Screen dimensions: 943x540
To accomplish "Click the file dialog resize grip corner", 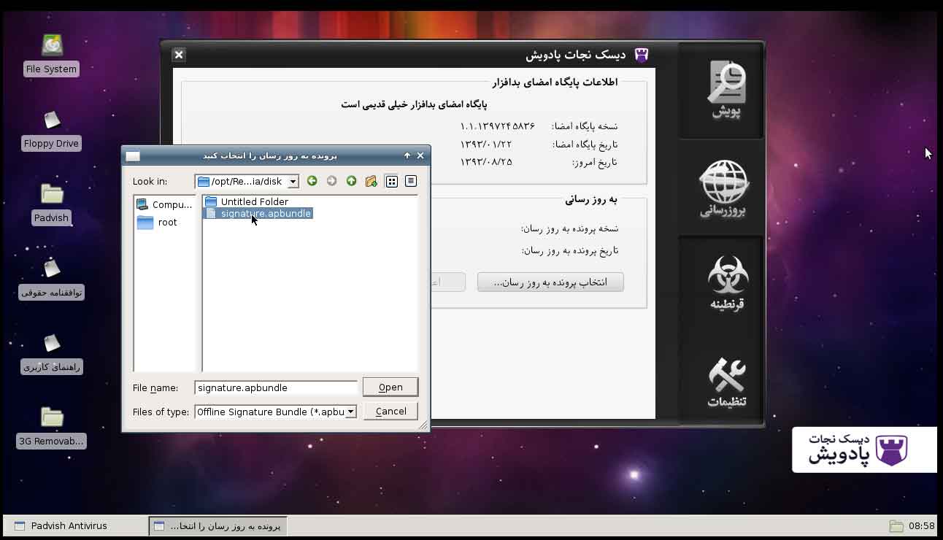I will (x=423, y=425).
